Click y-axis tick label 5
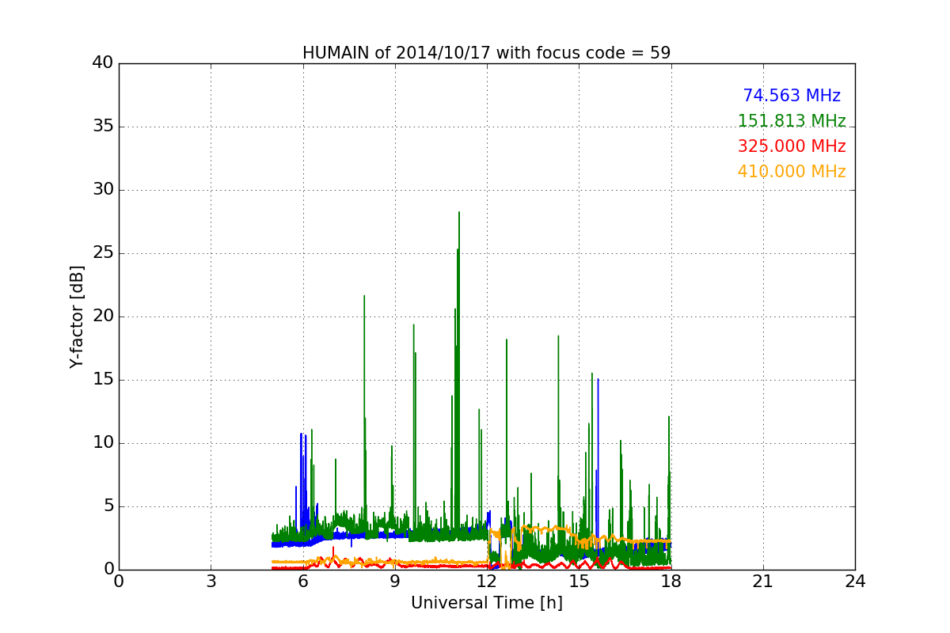Screen dimensions: 950x633 (x=108, y=506)
